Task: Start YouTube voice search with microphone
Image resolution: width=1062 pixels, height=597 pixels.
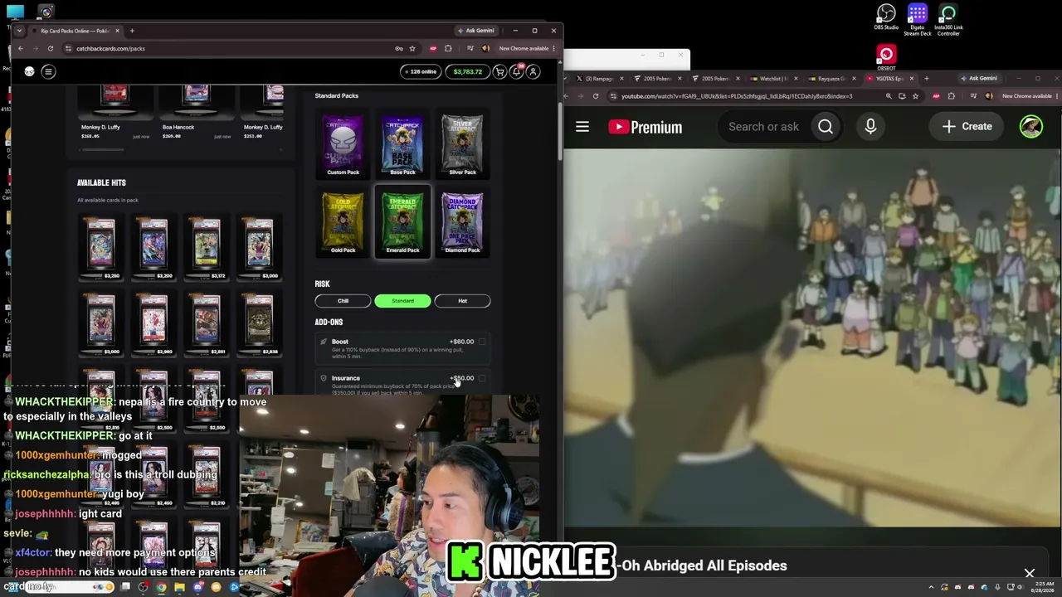Action: click(870, 127)
